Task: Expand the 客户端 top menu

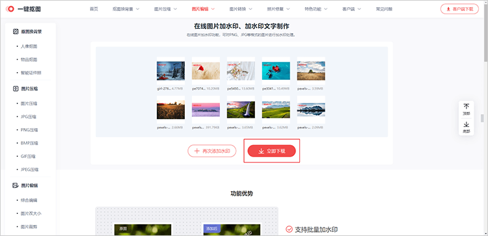Action: (351, 9)
